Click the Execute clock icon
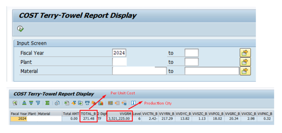Viewport: 282px width, 133px height. (x=21, y=29)
